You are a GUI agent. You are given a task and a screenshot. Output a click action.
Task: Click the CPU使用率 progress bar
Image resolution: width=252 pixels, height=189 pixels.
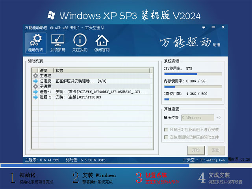click(193, 74)
